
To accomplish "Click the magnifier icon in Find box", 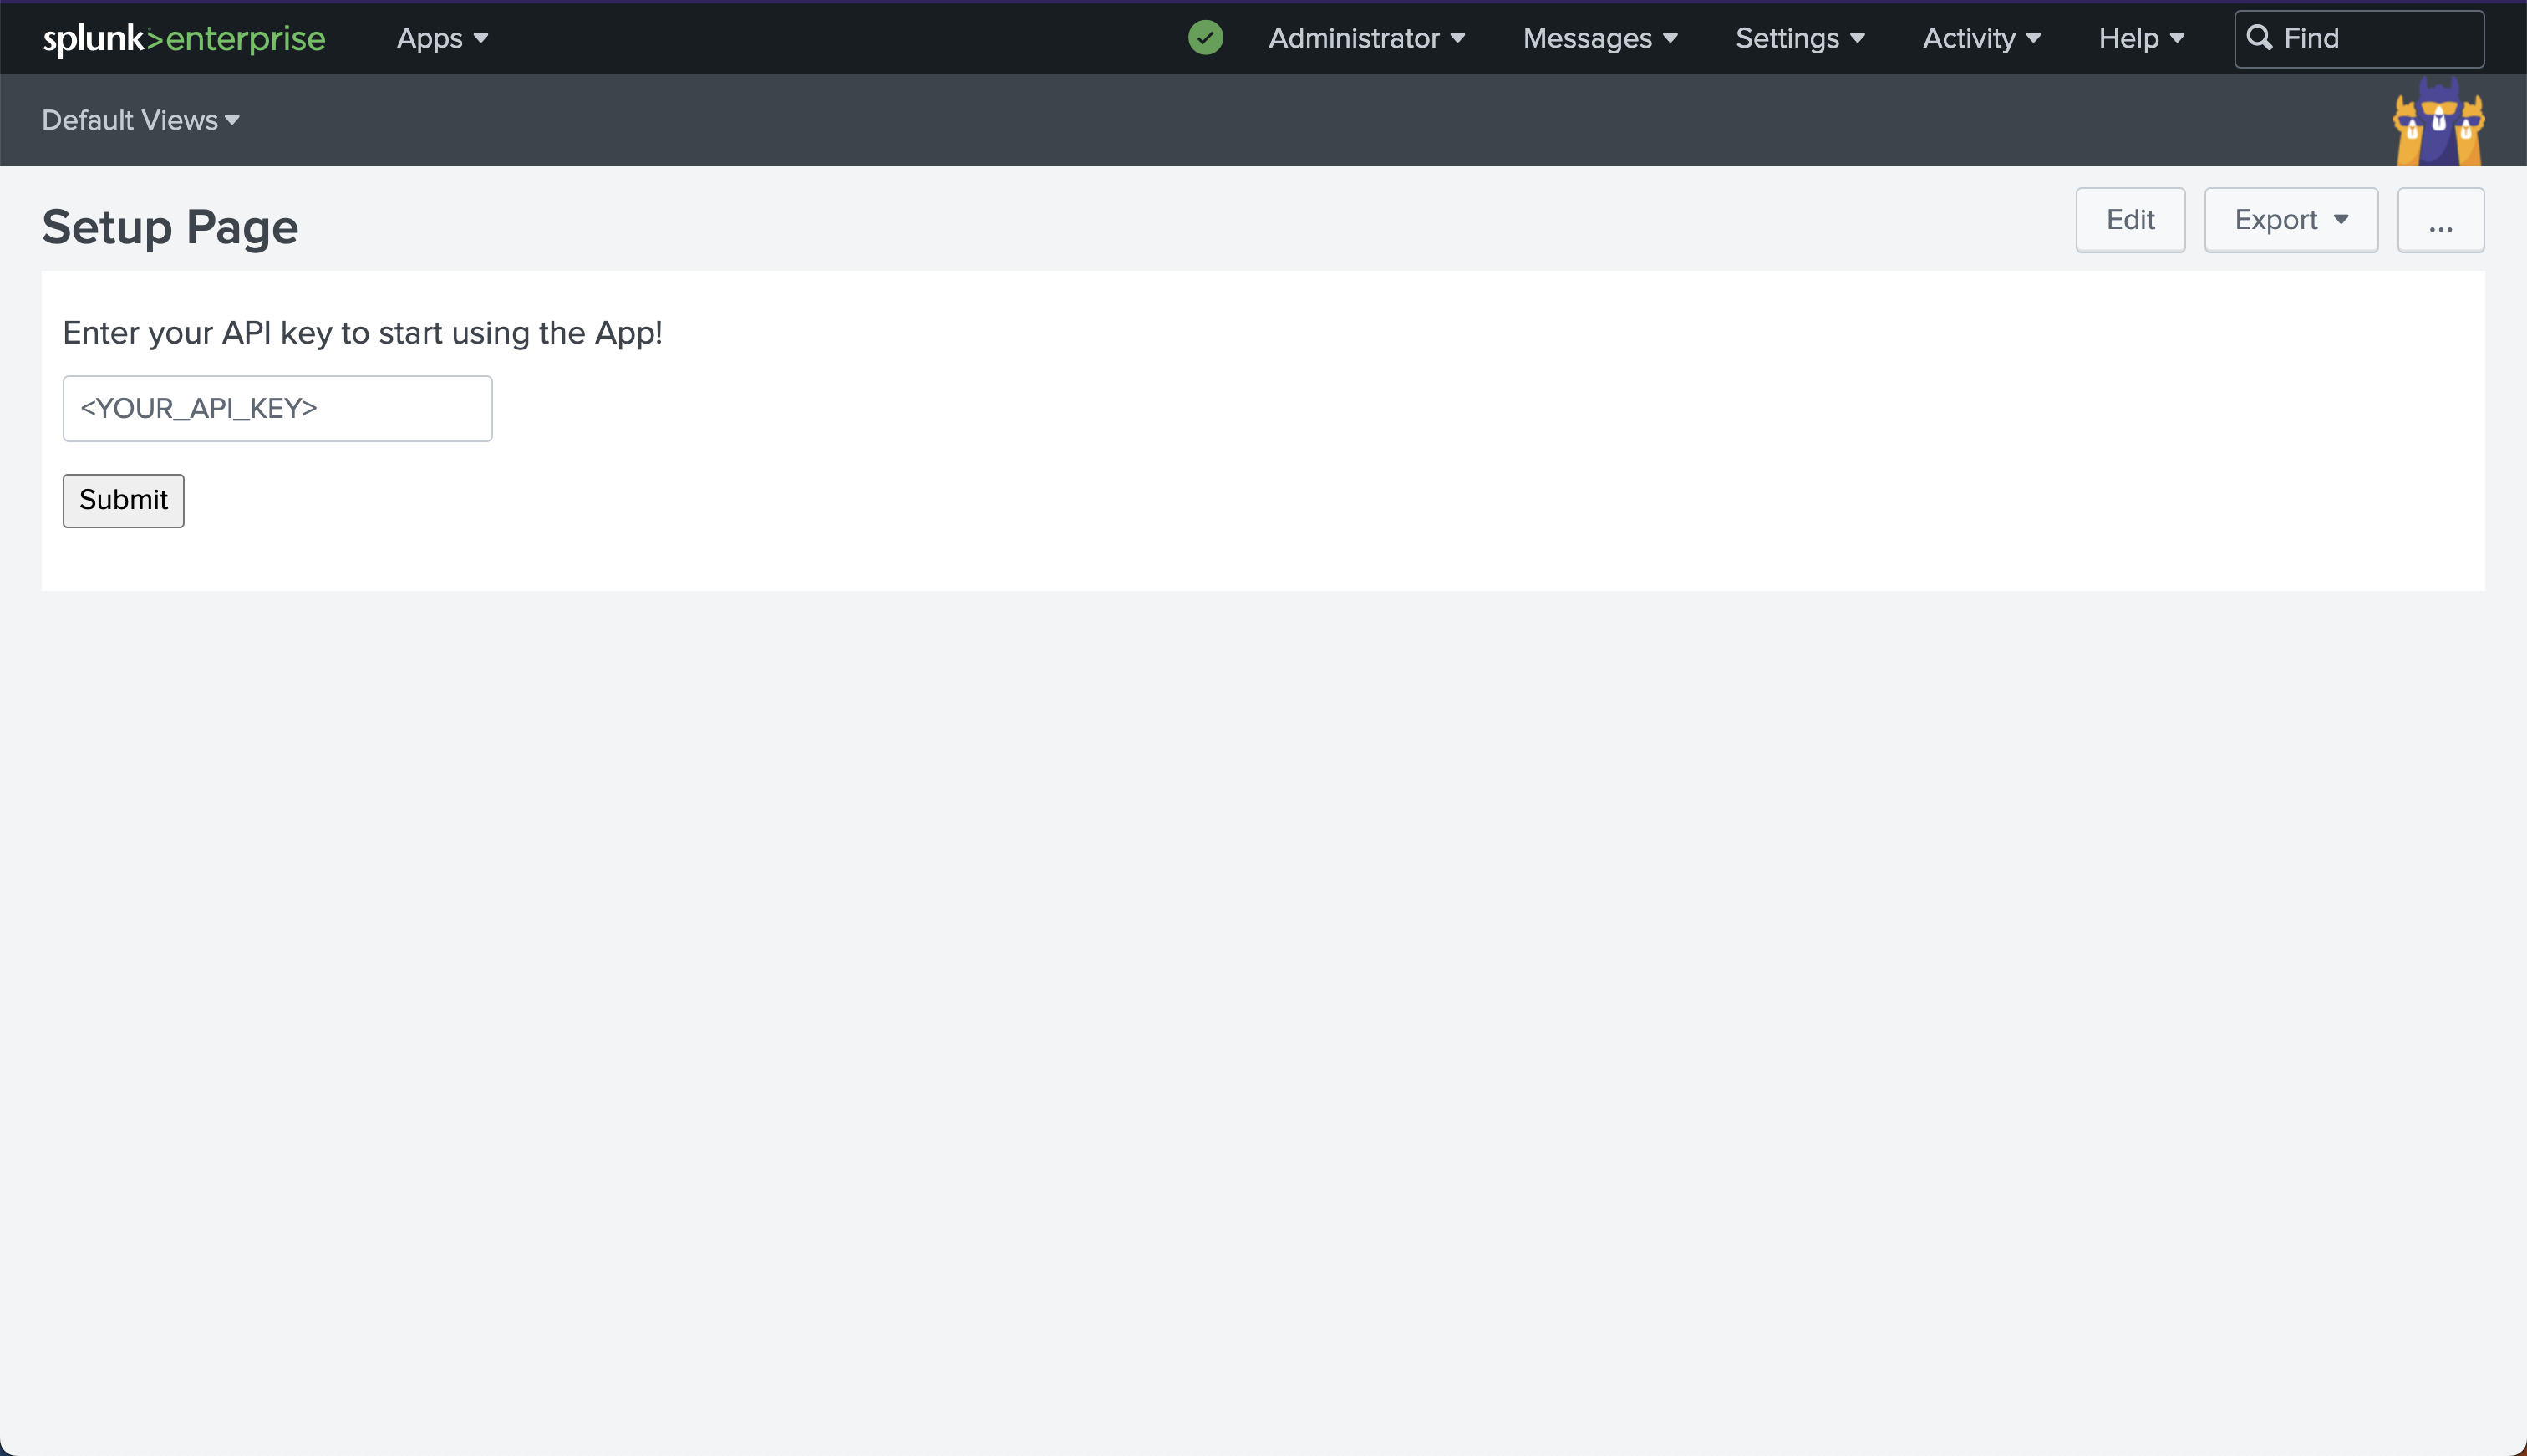I will pyautogui.click(x=2259, y=38).
